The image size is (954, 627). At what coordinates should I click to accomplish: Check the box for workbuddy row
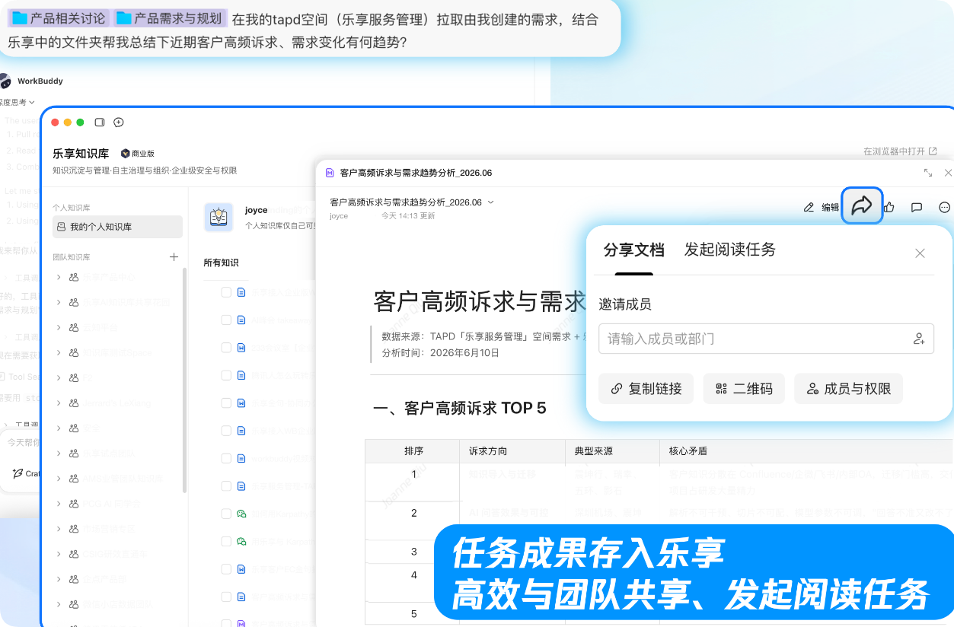click(x=226, y=458)
